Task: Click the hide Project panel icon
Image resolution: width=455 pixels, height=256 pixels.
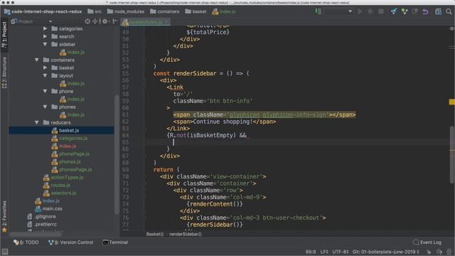Action: [115, 21]
